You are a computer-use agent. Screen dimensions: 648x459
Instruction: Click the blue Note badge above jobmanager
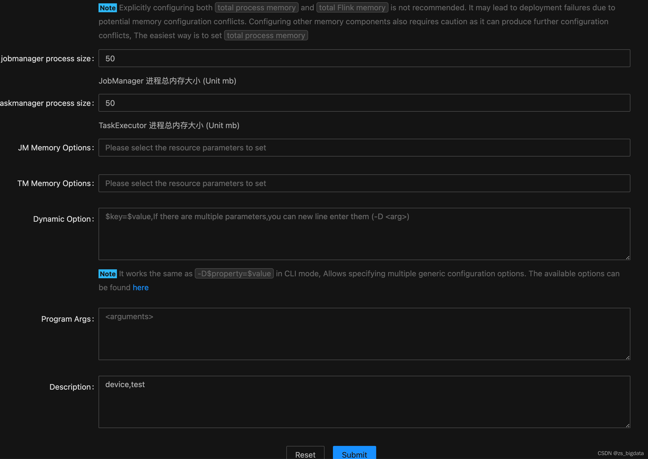(x=108, y=8)
